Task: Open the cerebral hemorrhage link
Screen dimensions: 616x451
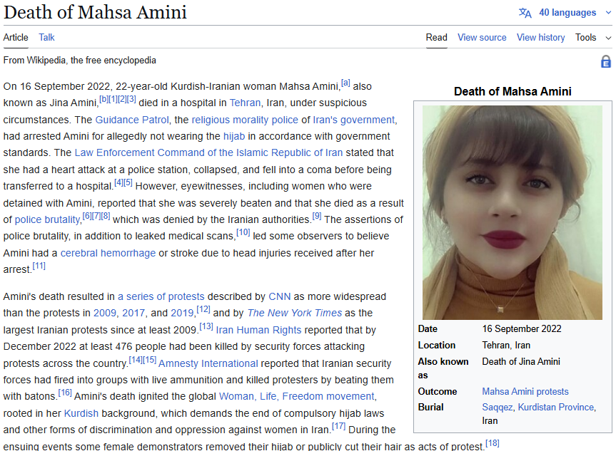Action: click(x=108, y=253)
